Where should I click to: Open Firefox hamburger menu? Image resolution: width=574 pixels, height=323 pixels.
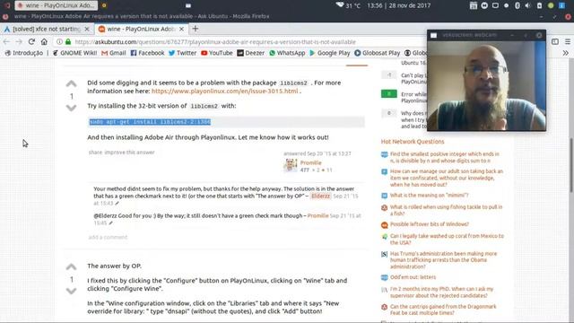pyautogui.click(x=568, y=42)
